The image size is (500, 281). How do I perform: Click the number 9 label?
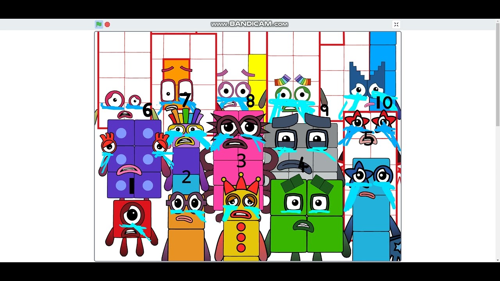click(324, 110)
